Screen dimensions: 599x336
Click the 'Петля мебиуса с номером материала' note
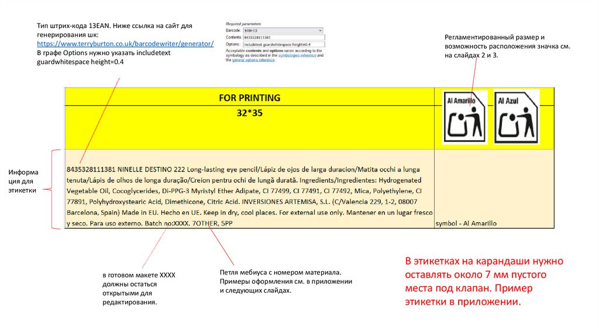pyautogui.click(x=285, y=282)
